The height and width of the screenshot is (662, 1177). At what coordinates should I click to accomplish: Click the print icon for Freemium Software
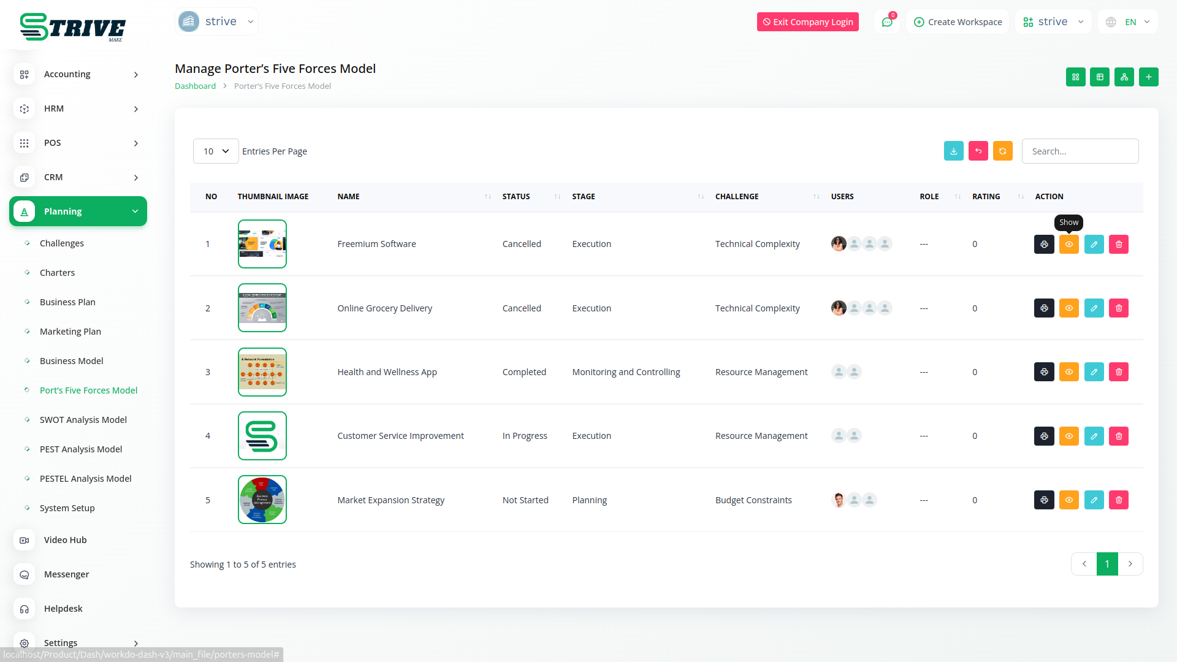pos(1044,244)
